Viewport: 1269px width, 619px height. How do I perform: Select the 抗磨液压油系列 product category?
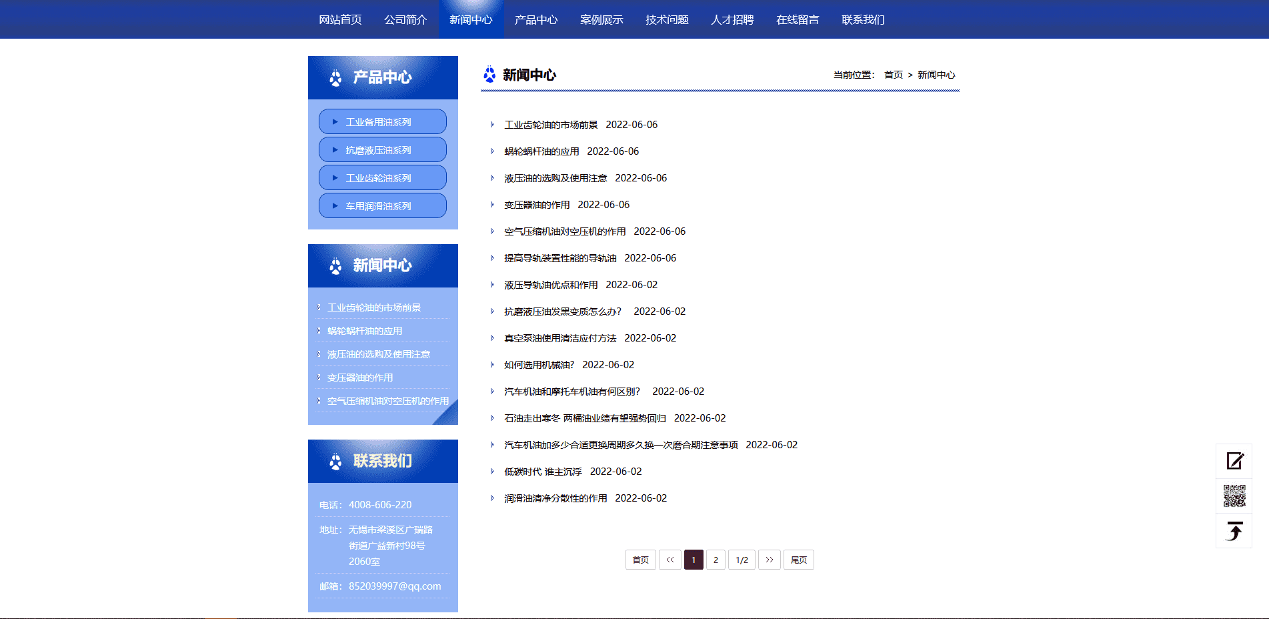coord(382,150)
